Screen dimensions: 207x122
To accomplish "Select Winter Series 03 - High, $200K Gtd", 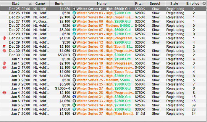I will click(103, 13).
